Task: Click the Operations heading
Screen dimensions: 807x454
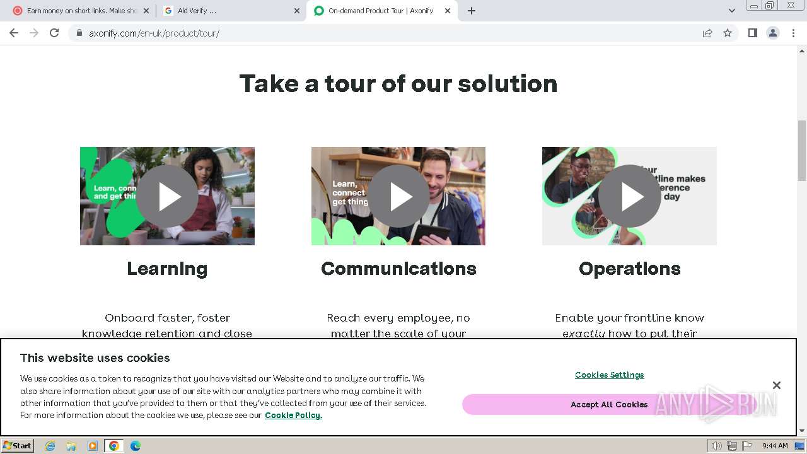Action: coord(629,269)
